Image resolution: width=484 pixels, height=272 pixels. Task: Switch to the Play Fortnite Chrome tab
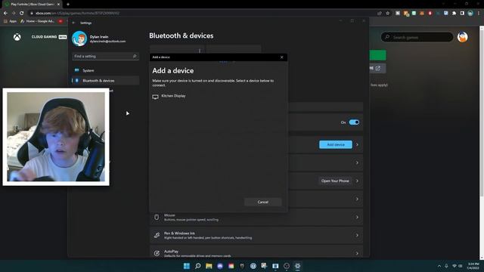(x=32, y=5)
